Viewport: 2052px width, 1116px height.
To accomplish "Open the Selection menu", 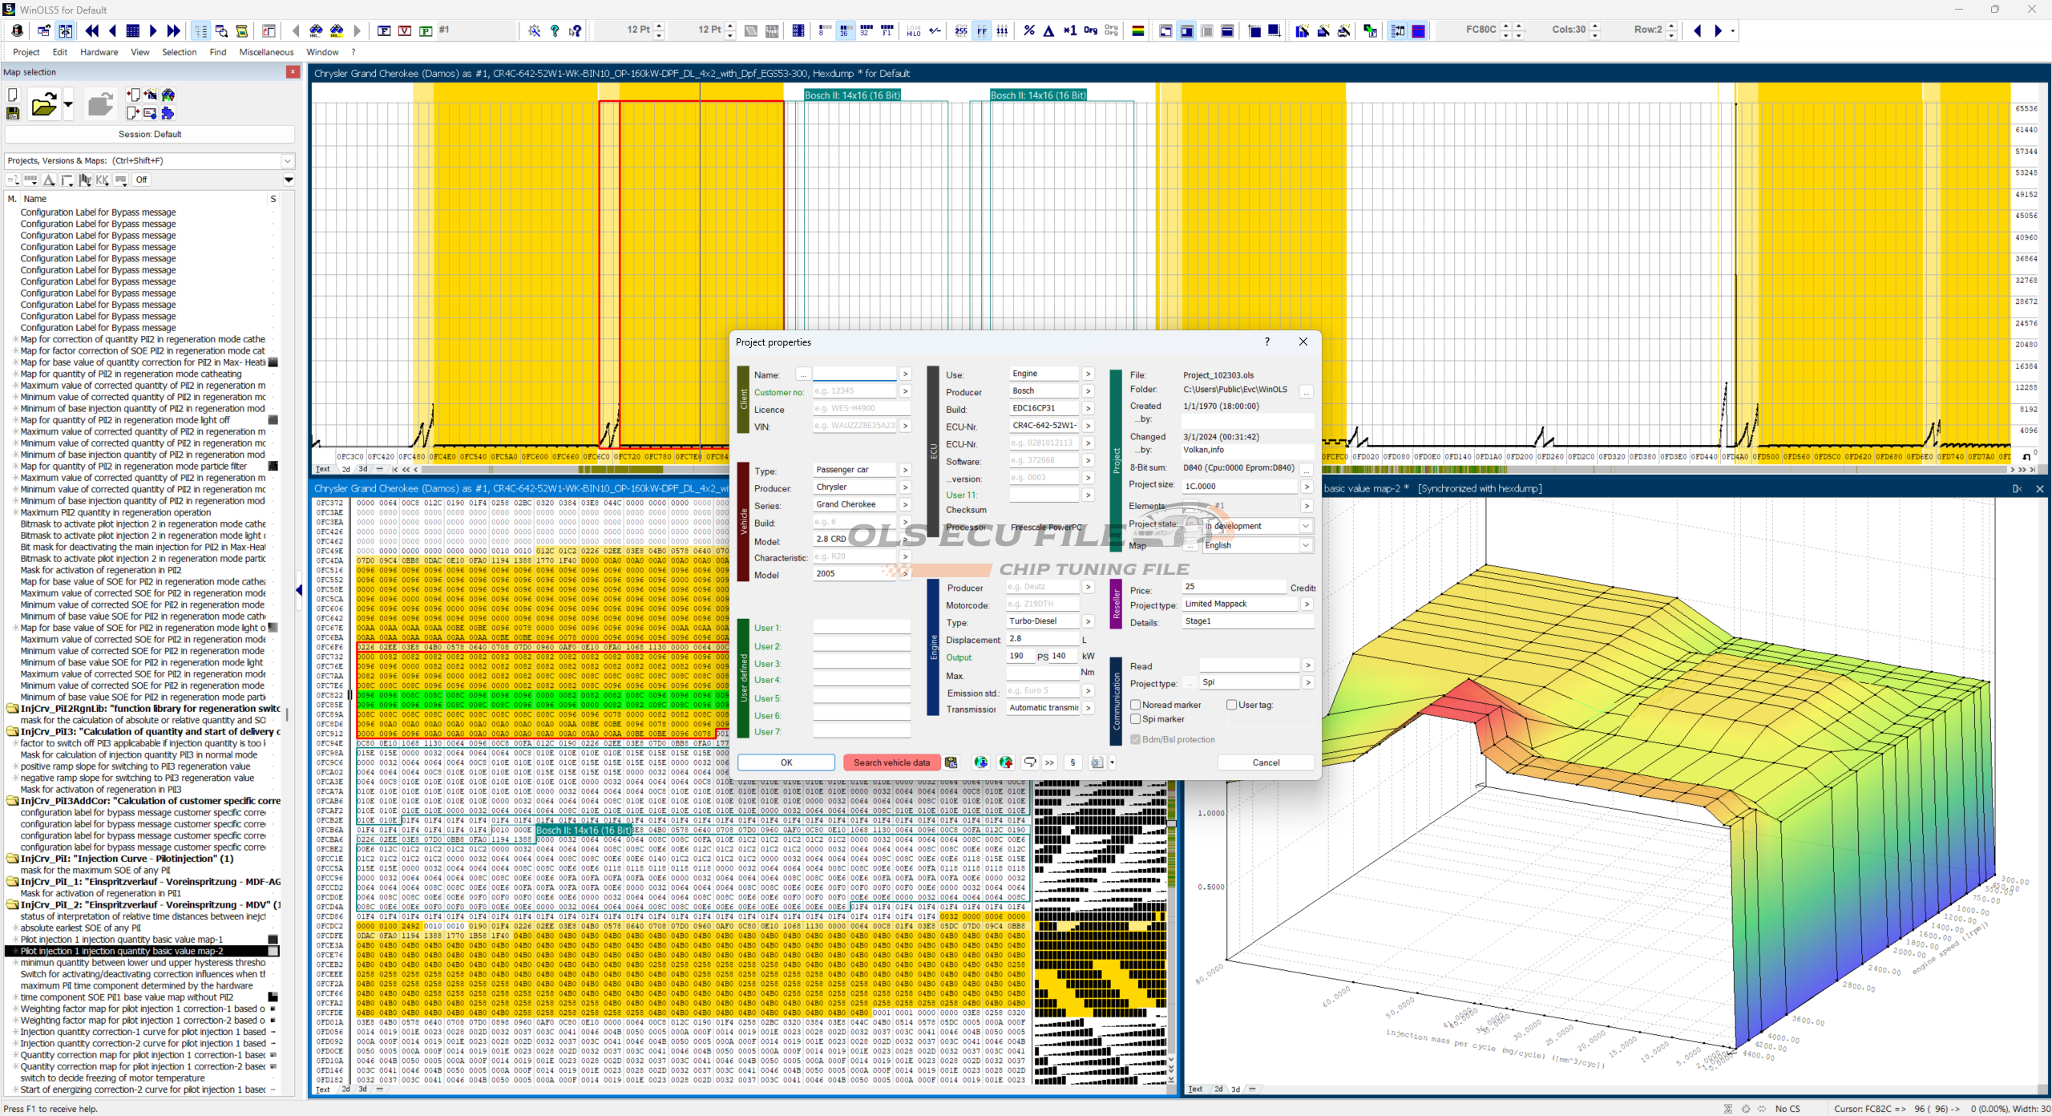I will point(179,52).
